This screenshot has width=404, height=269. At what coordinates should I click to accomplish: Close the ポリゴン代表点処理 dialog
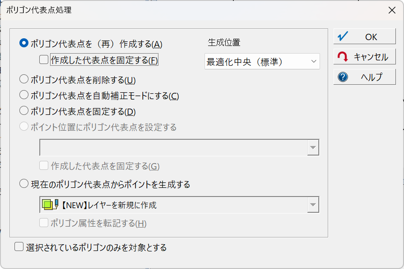[392, 10]
